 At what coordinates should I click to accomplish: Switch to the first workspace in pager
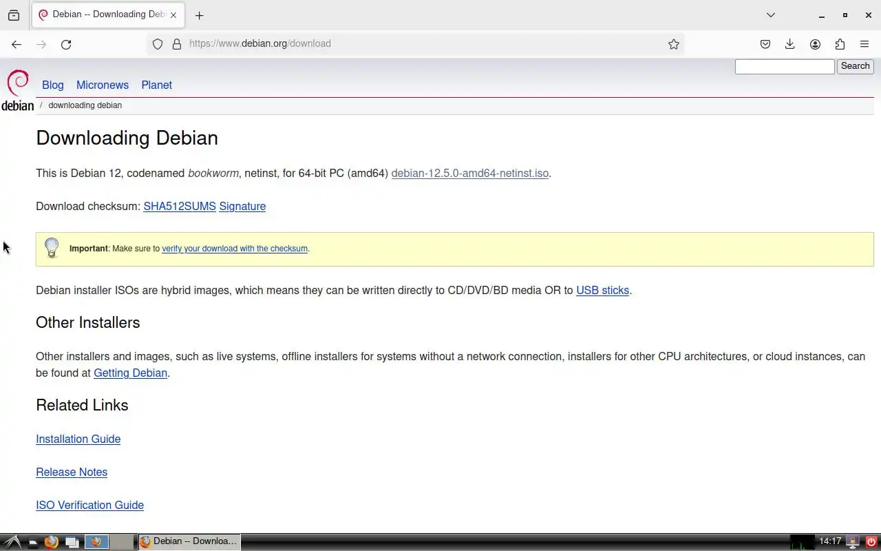96,541
